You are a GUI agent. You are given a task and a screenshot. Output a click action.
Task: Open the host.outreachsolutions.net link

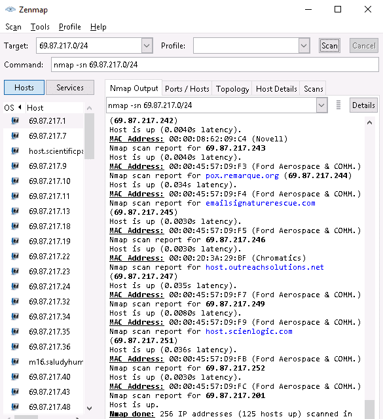264,267
